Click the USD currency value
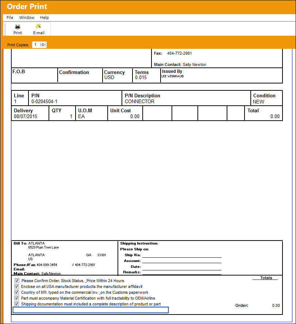296x324 pixels. pos(109,78)
